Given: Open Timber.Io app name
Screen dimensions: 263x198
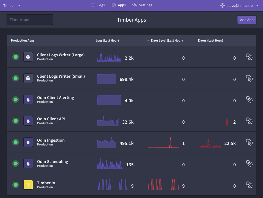Looking at the screenshot, I should pyautogui.click(x=46, y=183).
